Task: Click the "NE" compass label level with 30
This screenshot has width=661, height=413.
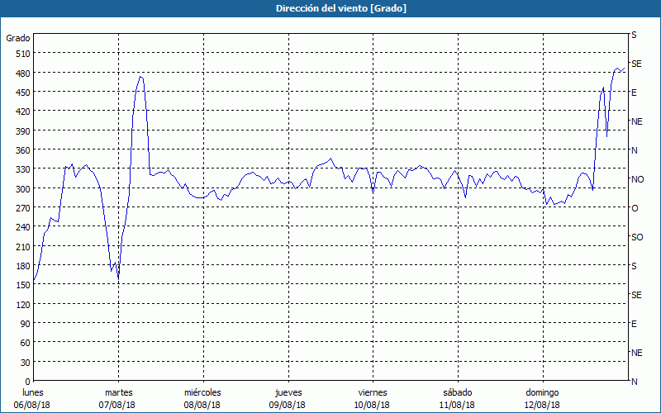Action: tap(637, 353)
